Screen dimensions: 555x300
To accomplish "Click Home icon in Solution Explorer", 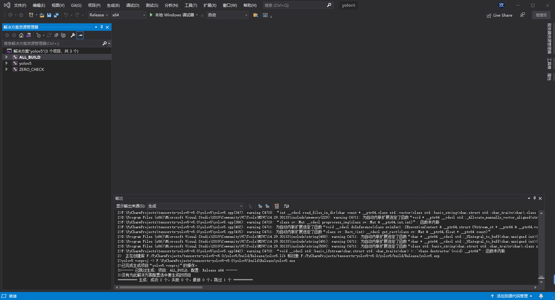I will tap(21, 35).
